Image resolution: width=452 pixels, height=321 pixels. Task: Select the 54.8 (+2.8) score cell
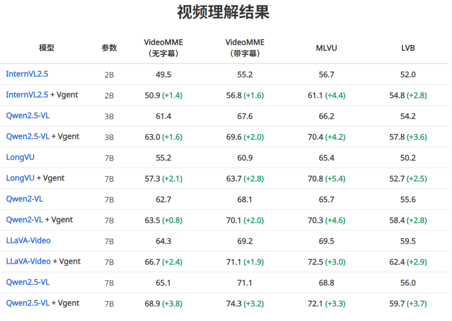point(408,95)
